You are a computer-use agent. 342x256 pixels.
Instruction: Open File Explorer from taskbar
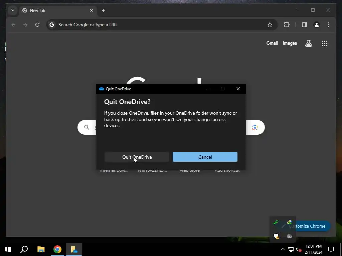click(x=41, y=249)
